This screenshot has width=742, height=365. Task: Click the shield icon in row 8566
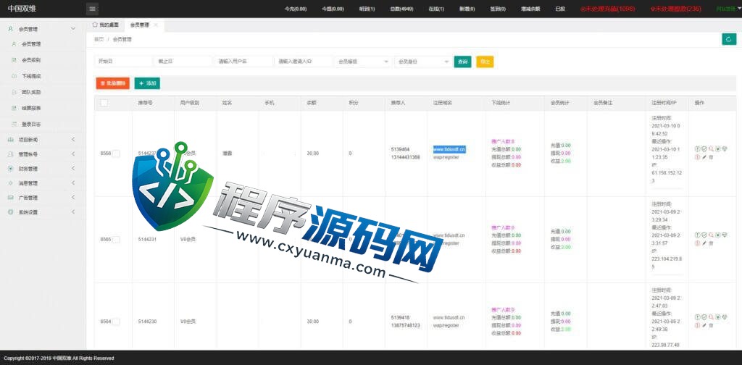[725, 149]
